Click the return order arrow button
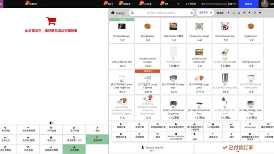 [x=29, y=139]
